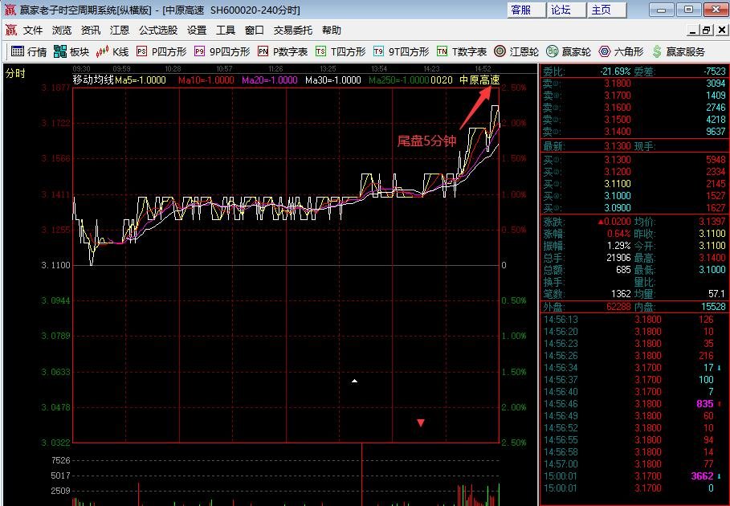730x506 pixels.
Task: Restore the inner chart window
Action: pos(707,31)
